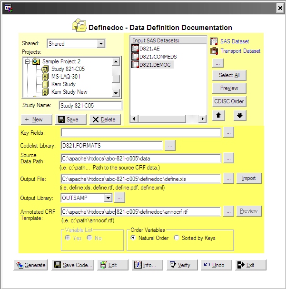The width and height of the screenshot is (286, 289).
Task: Click project tree scrollbar thumb
Action: click(x=116, y=79)
